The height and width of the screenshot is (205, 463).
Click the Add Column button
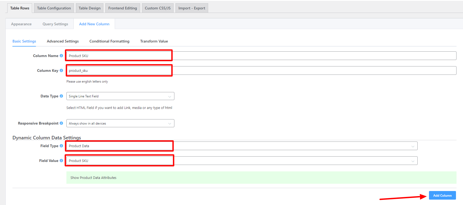tap(442, 195)
